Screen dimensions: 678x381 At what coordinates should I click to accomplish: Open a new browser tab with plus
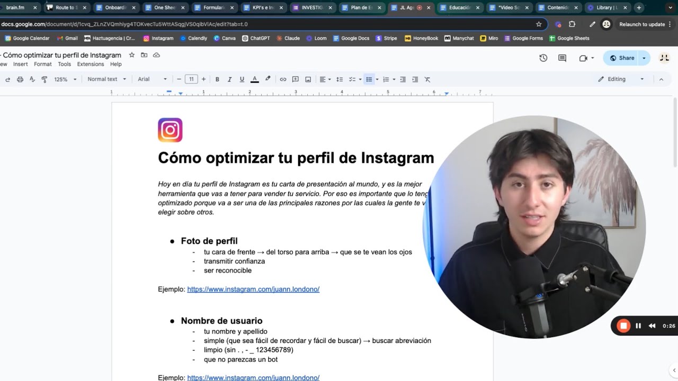point(639,7)
